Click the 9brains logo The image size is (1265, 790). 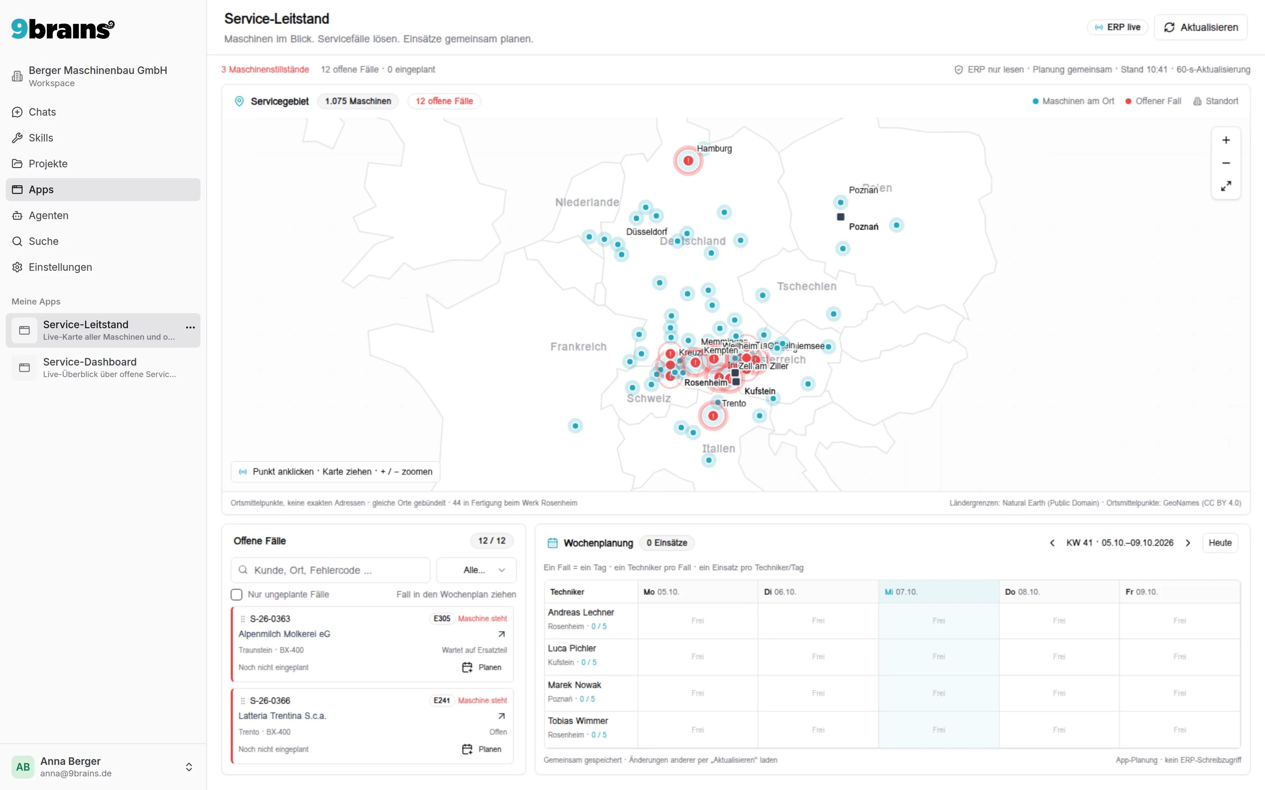click(63, 29)
